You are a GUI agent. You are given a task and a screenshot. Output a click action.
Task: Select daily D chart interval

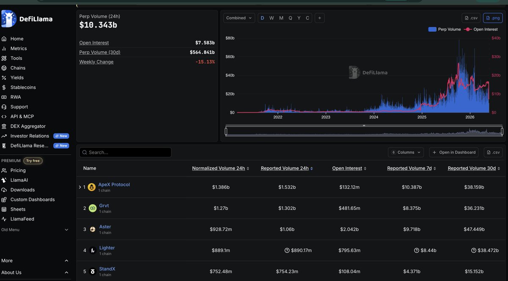262,18
